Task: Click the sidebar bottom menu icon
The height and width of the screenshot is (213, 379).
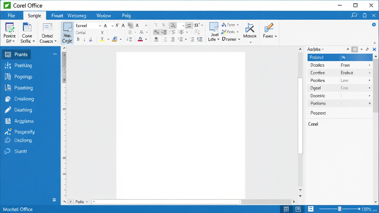Action: 54,200
